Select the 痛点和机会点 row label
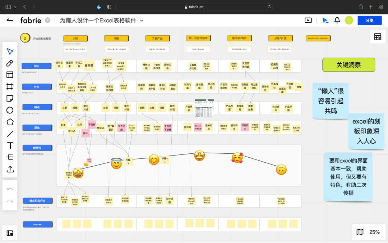388x243 pixels. click(38, 201)
